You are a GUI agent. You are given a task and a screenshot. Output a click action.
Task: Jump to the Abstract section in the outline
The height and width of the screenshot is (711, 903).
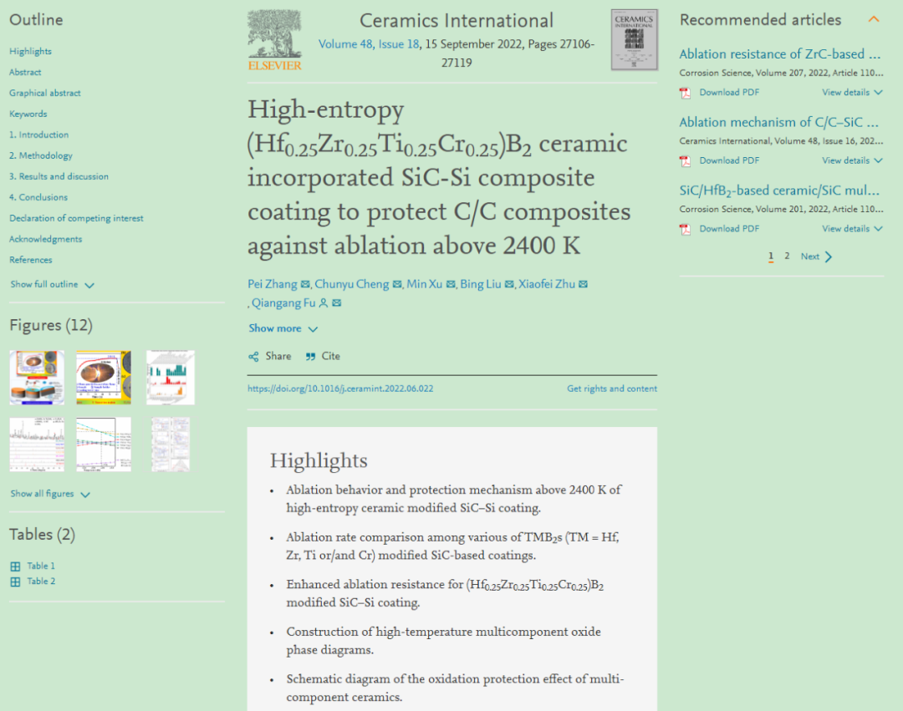tap(25, 73)
